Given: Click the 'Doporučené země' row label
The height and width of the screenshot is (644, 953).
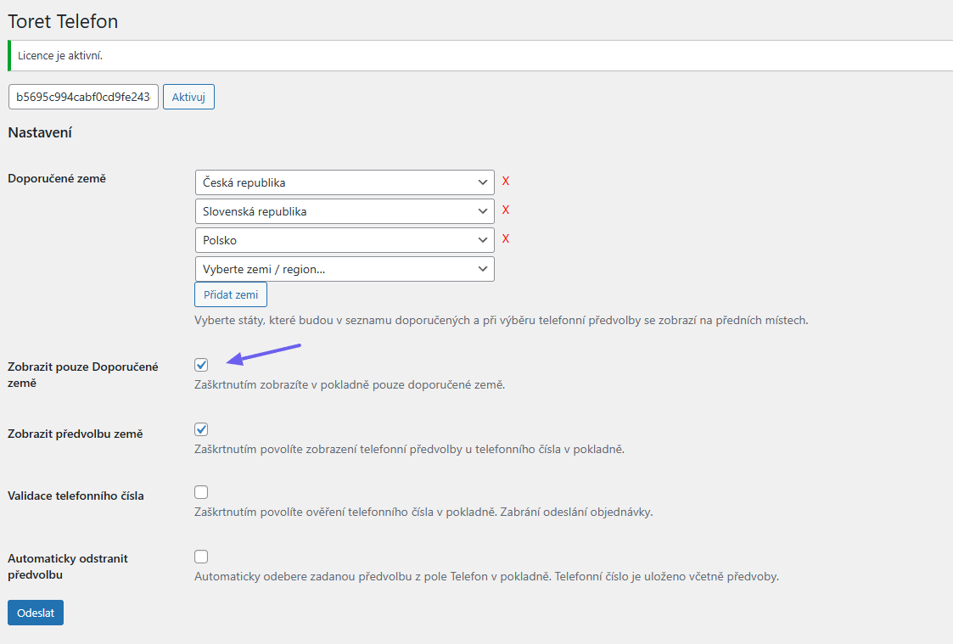Looking at the screenshot, I should pos(57,178).
